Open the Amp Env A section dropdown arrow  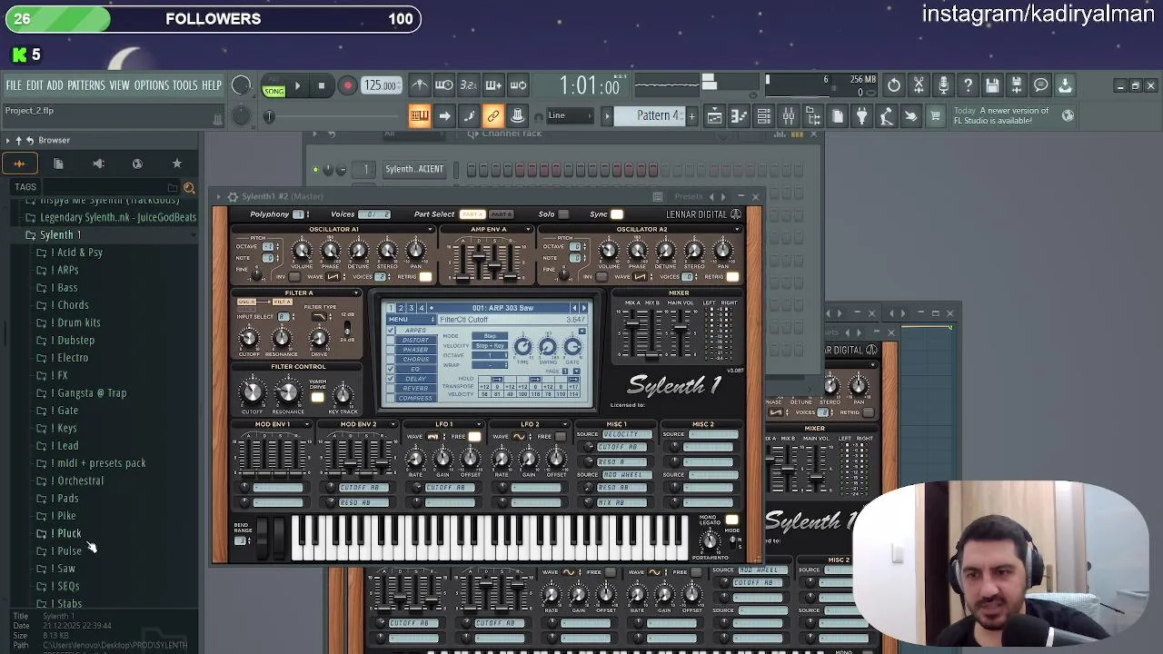pyautogui.click(x=528, y=230)
